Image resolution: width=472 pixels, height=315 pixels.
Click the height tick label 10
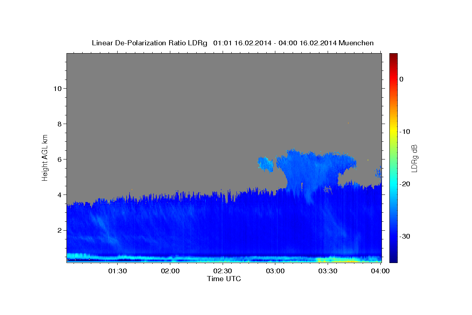[x=57, y=88]
